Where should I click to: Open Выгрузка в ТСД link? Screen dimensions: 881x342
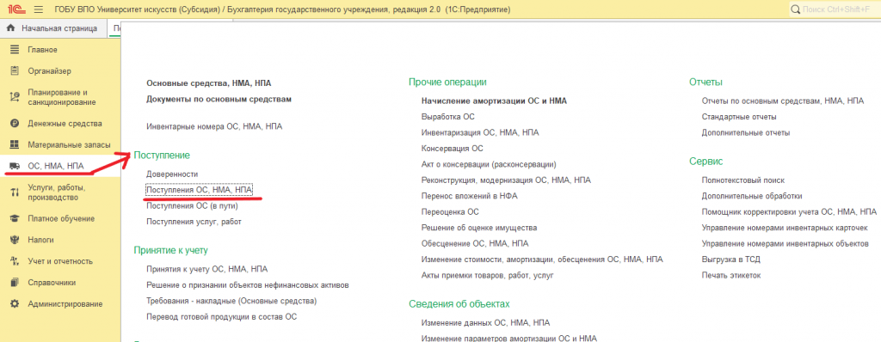[731, 260]
